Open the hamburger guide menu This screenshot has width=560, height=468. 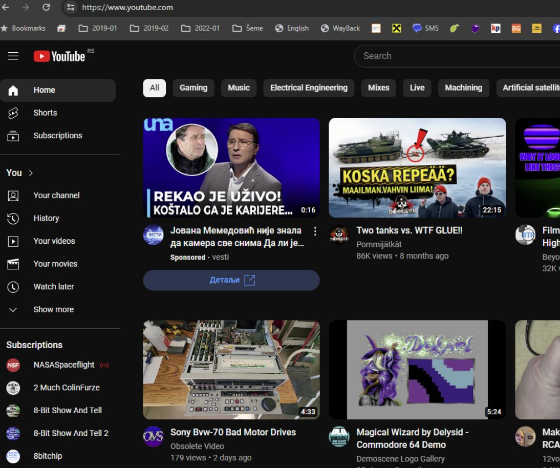[x=13, y=56]
